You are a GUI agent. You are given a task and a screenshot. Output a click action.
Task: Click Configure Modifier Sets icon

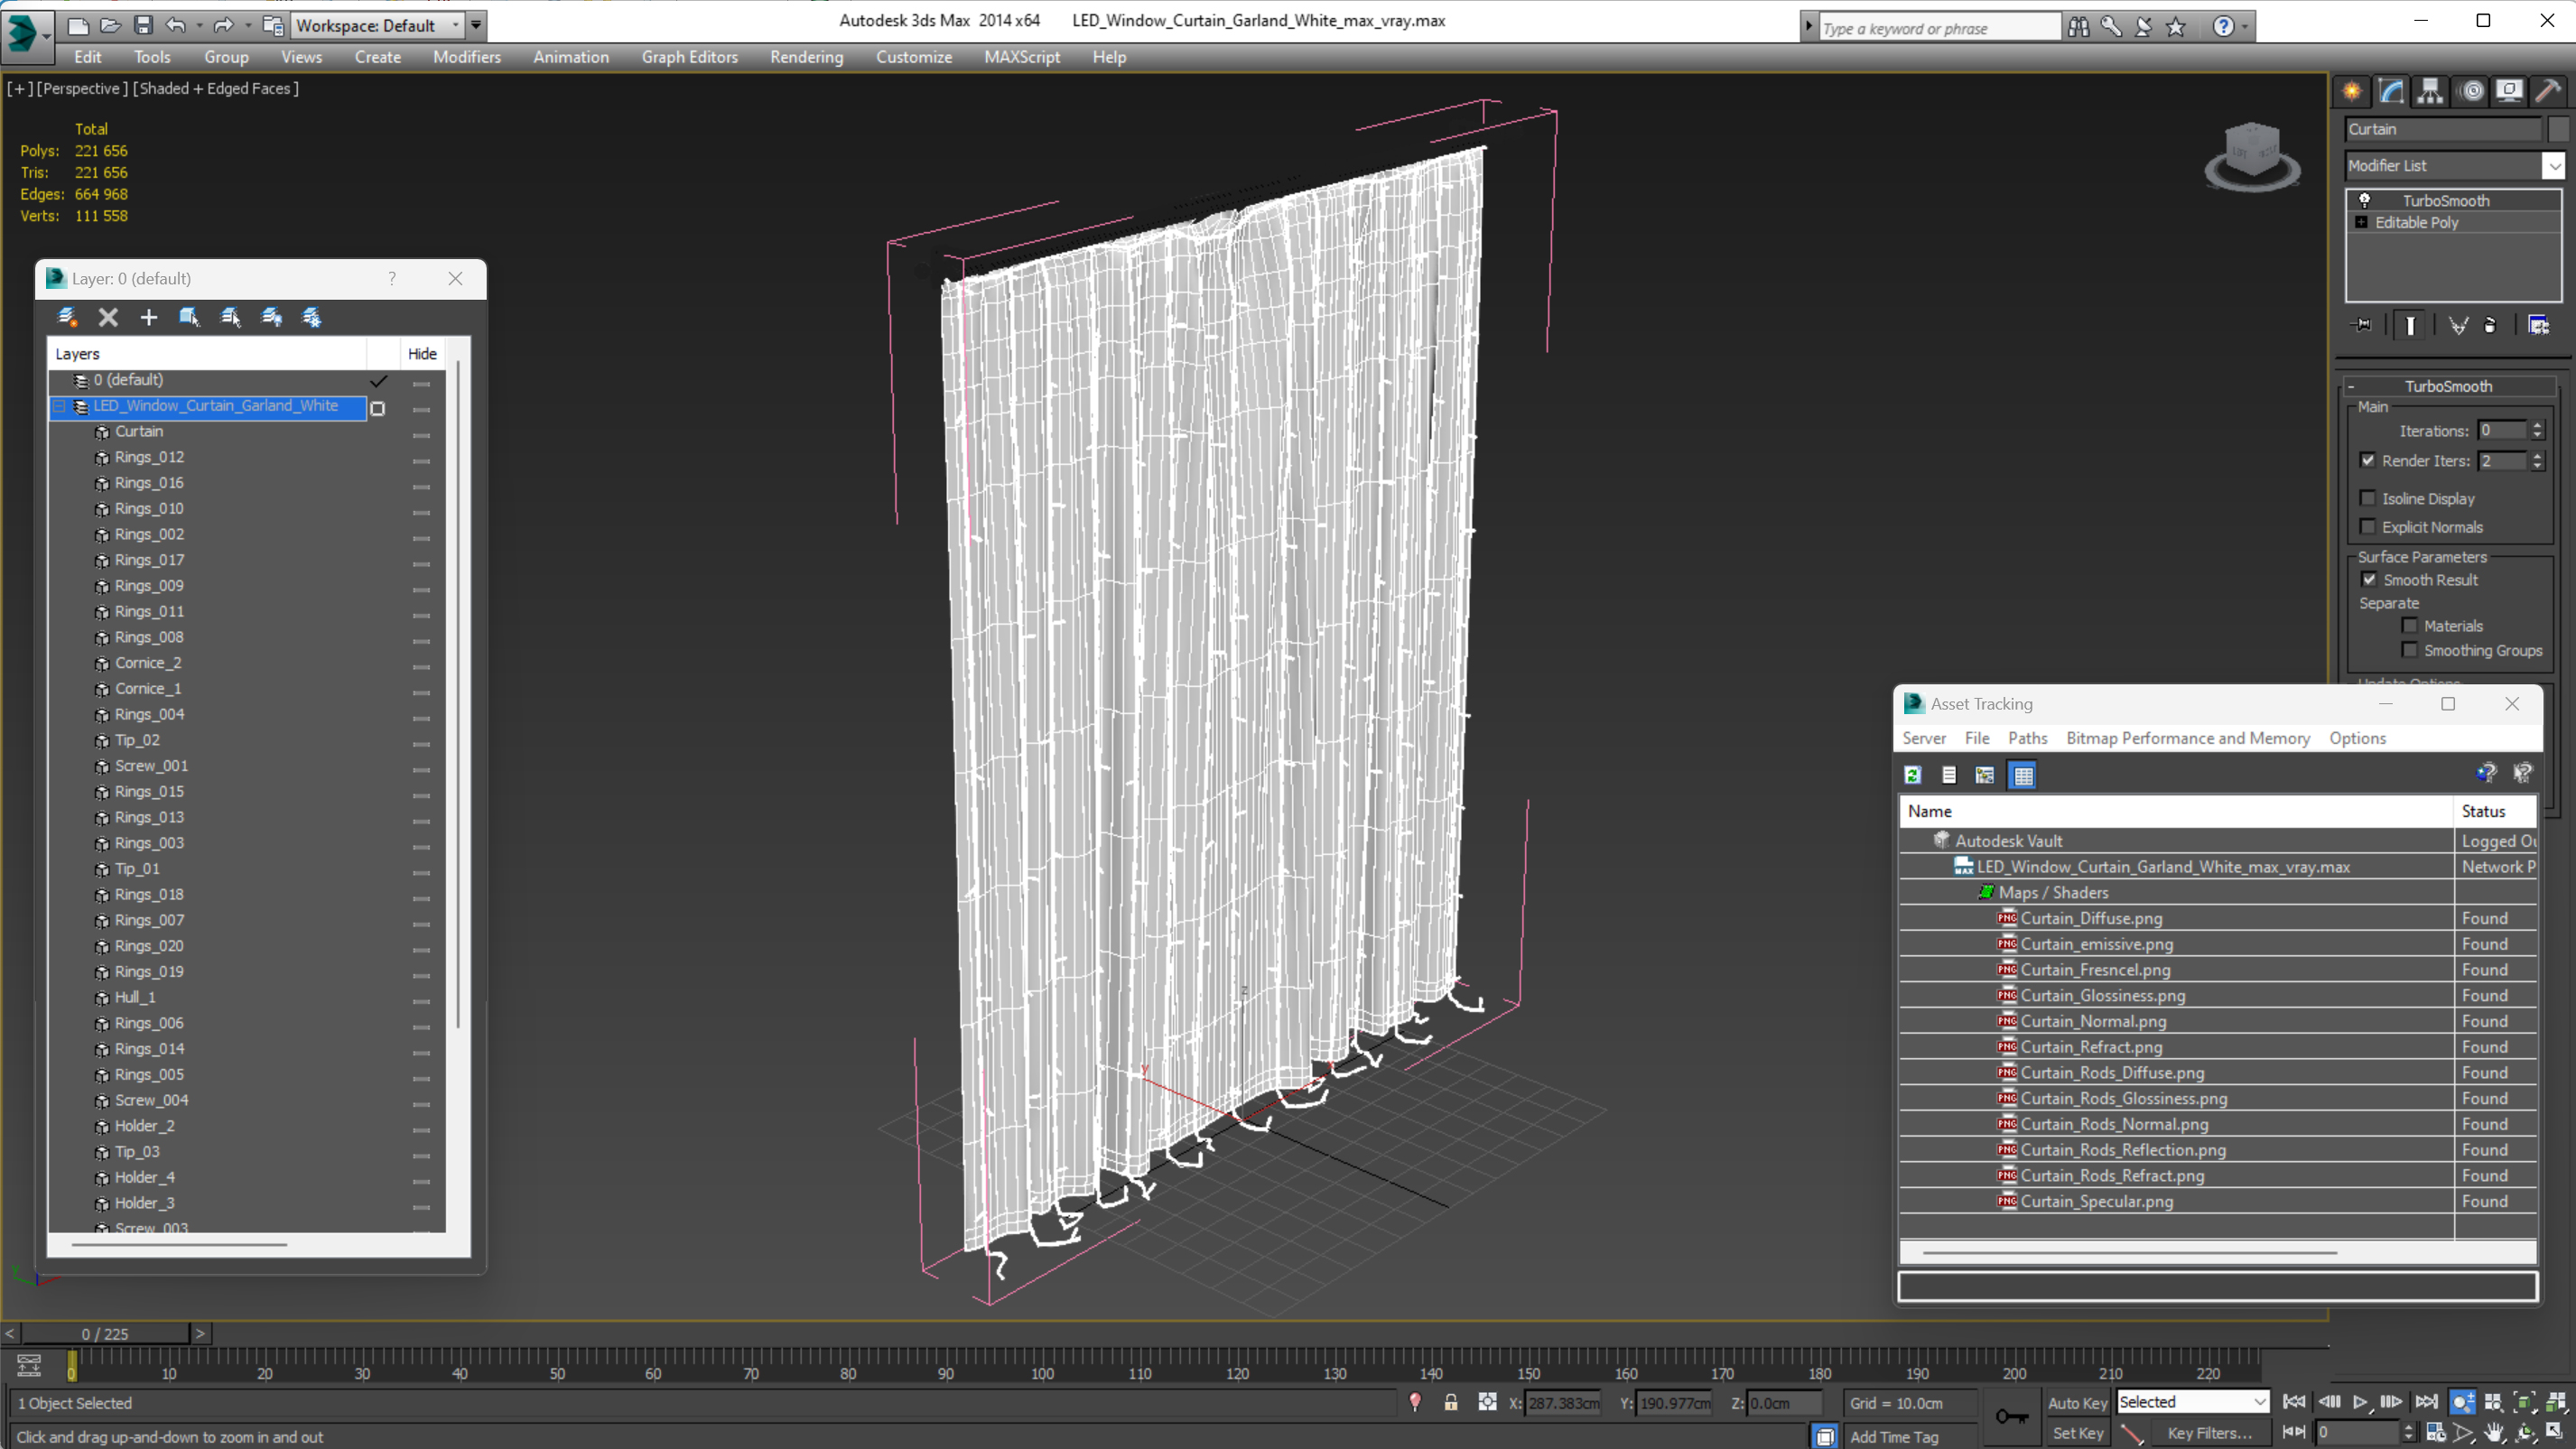2538,325
